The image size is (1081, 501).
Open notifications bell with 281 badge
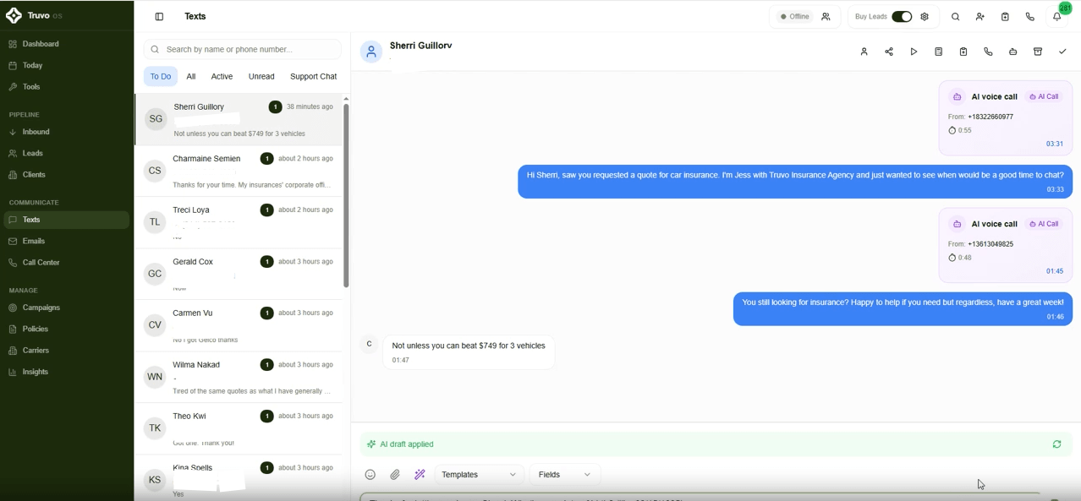(1057, 17)
